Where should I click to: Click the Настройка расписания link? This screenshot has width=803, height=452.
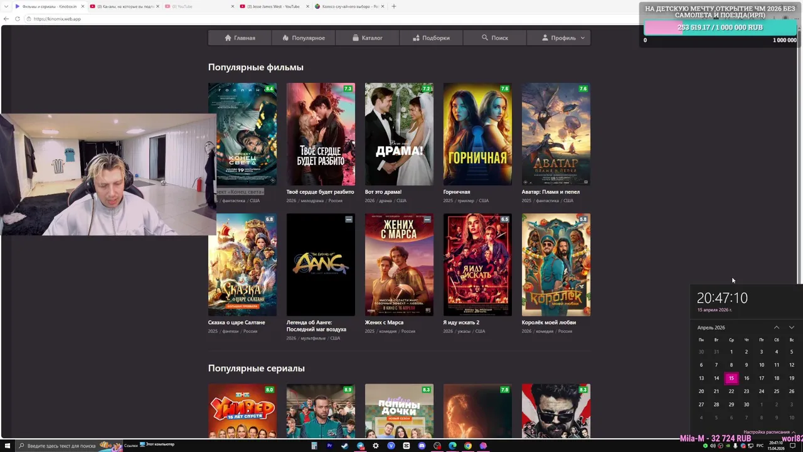[x=766, y=432]
